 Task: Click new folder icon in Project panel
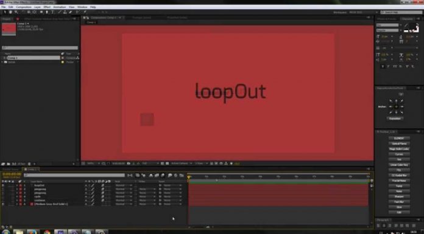pos(9,164)
